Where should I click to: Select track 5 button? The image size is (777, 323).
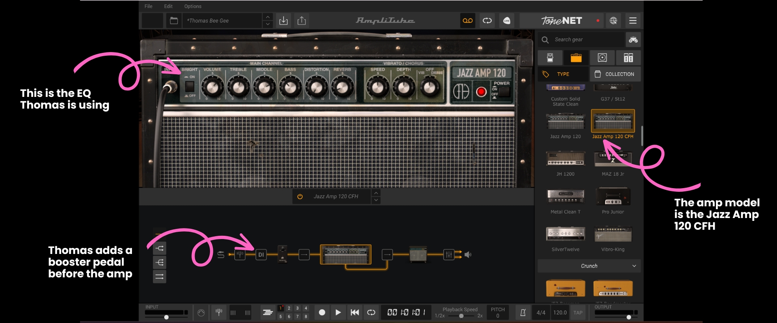pyautogui.click(x=280, y=317)
